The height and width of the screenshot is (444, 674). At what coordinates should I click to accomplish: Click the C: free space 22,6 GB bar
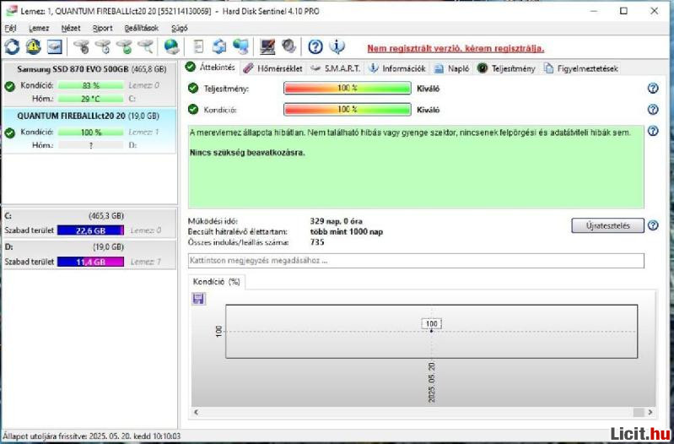pyautogui.click(x=90, y=230)
